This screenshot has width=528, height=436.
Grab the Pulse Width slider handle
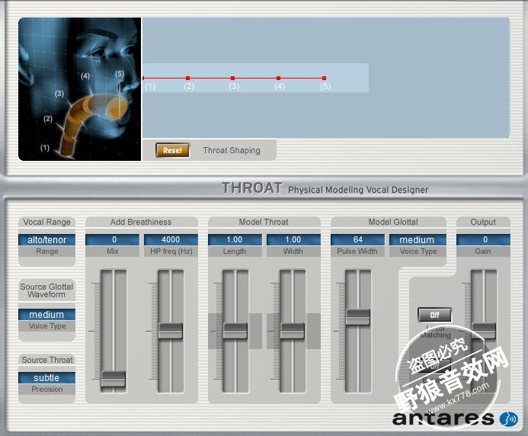(x=357, y=317)
